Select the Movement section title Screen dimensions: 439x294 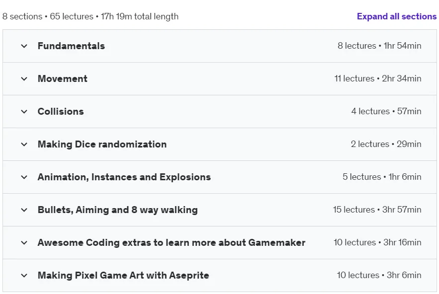(63, 78)
